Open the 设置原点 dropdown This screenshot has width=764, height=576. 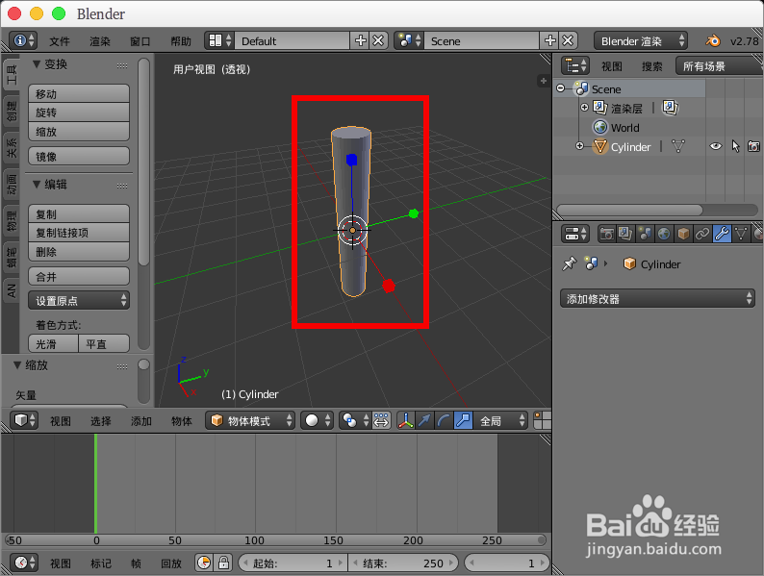click(x=79, y=300)
